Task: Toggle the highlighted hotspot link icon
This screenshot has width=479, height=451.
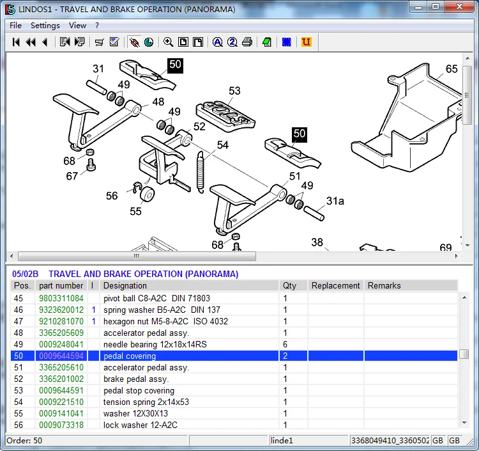Action: pyautogui.click(x=134, y=42)
